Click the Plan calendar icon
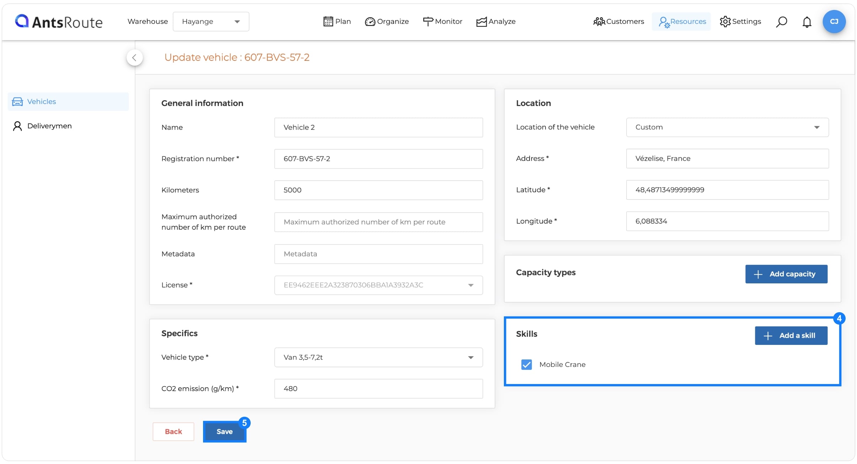This screenshot has height=464, width=857. [328, 21]
